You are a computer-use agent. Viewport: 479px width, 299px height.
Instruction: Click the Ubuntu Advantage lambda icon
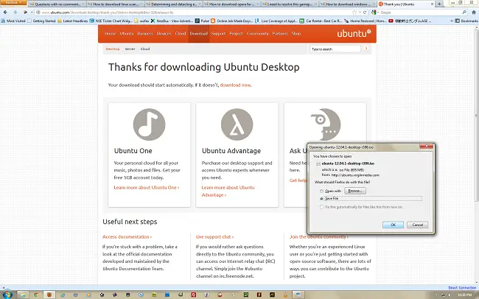point(237,124)
